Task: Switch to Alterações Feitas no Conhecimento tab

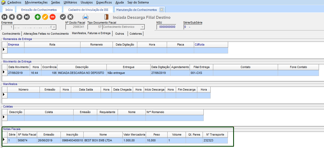Action: coord(46,34)
